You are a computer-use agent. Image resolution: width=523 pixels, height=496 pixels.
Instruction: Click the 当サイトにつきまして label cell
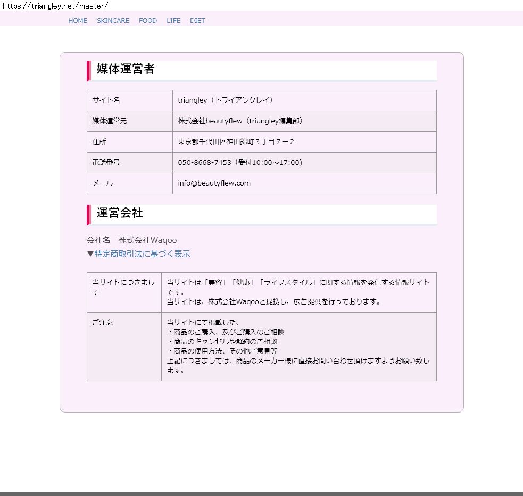123,287
